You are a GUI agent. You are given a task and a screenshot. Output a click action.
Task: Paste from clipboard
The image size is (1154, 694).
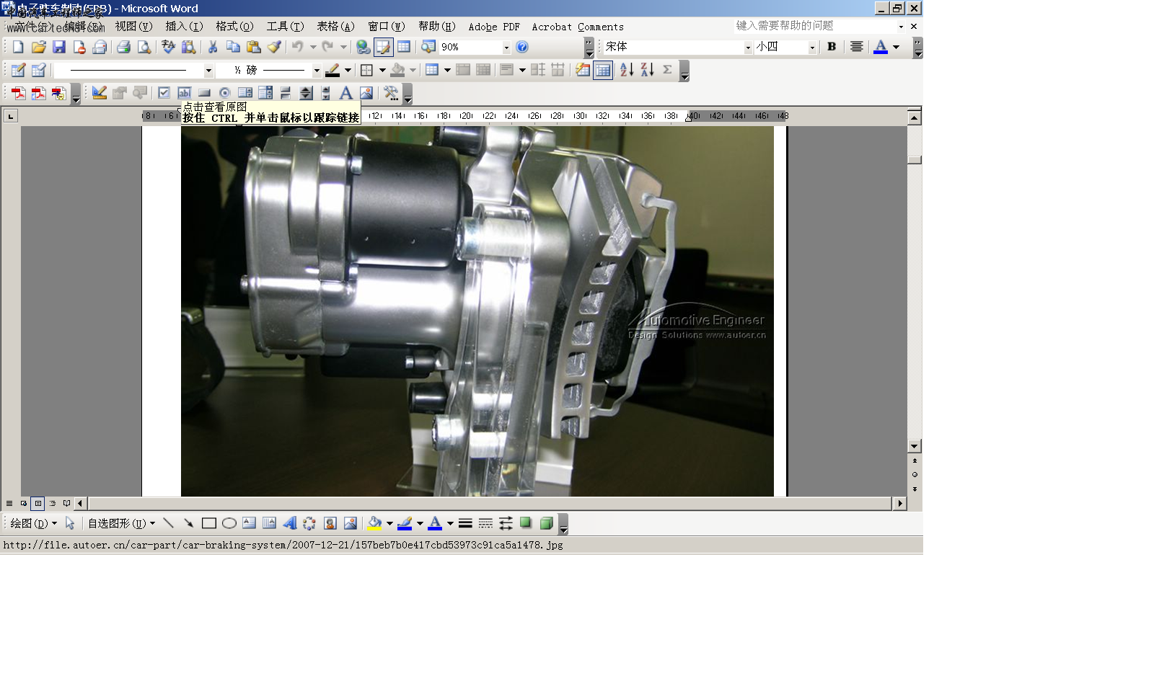pyautogui.click(x=253, y=47)
